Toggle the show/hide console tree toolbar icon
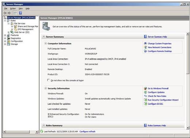The height and width of the screenshot is (138, 190). [x=15, y=13]
